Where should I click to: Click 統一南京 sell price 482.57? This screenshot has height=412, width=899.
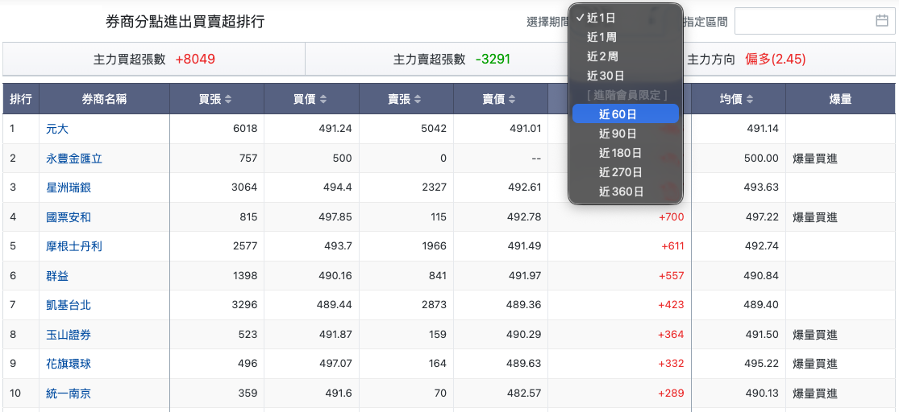524,393
